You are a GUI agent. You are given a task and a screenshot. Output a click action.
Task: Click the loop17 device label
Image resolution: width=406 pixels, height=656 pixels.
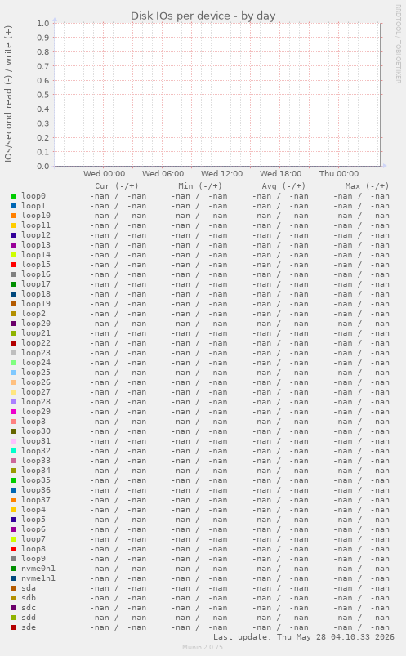[x=36, y=284]
